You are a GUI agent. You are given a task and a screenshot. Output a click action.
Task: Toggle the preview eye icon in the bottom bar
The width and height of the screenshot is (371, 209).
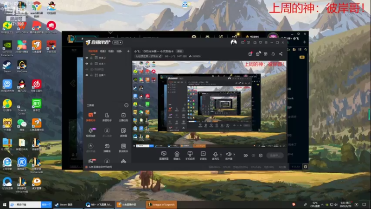pos(253,156)
